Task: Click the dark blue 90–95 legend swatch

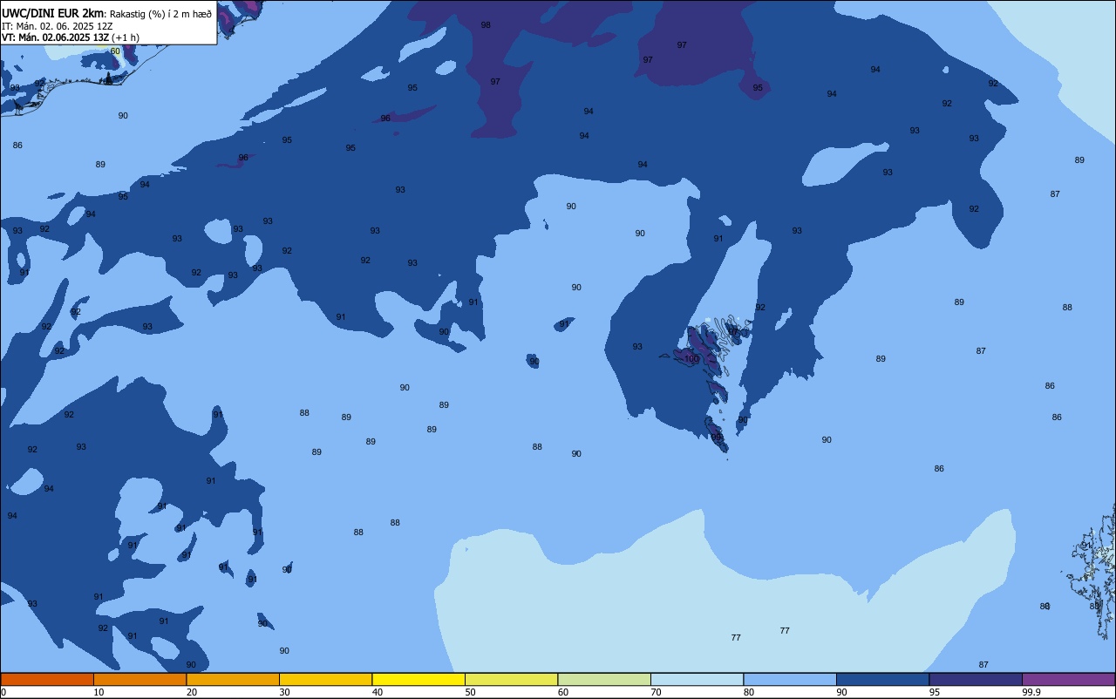Action: click(x=882, y=679)
